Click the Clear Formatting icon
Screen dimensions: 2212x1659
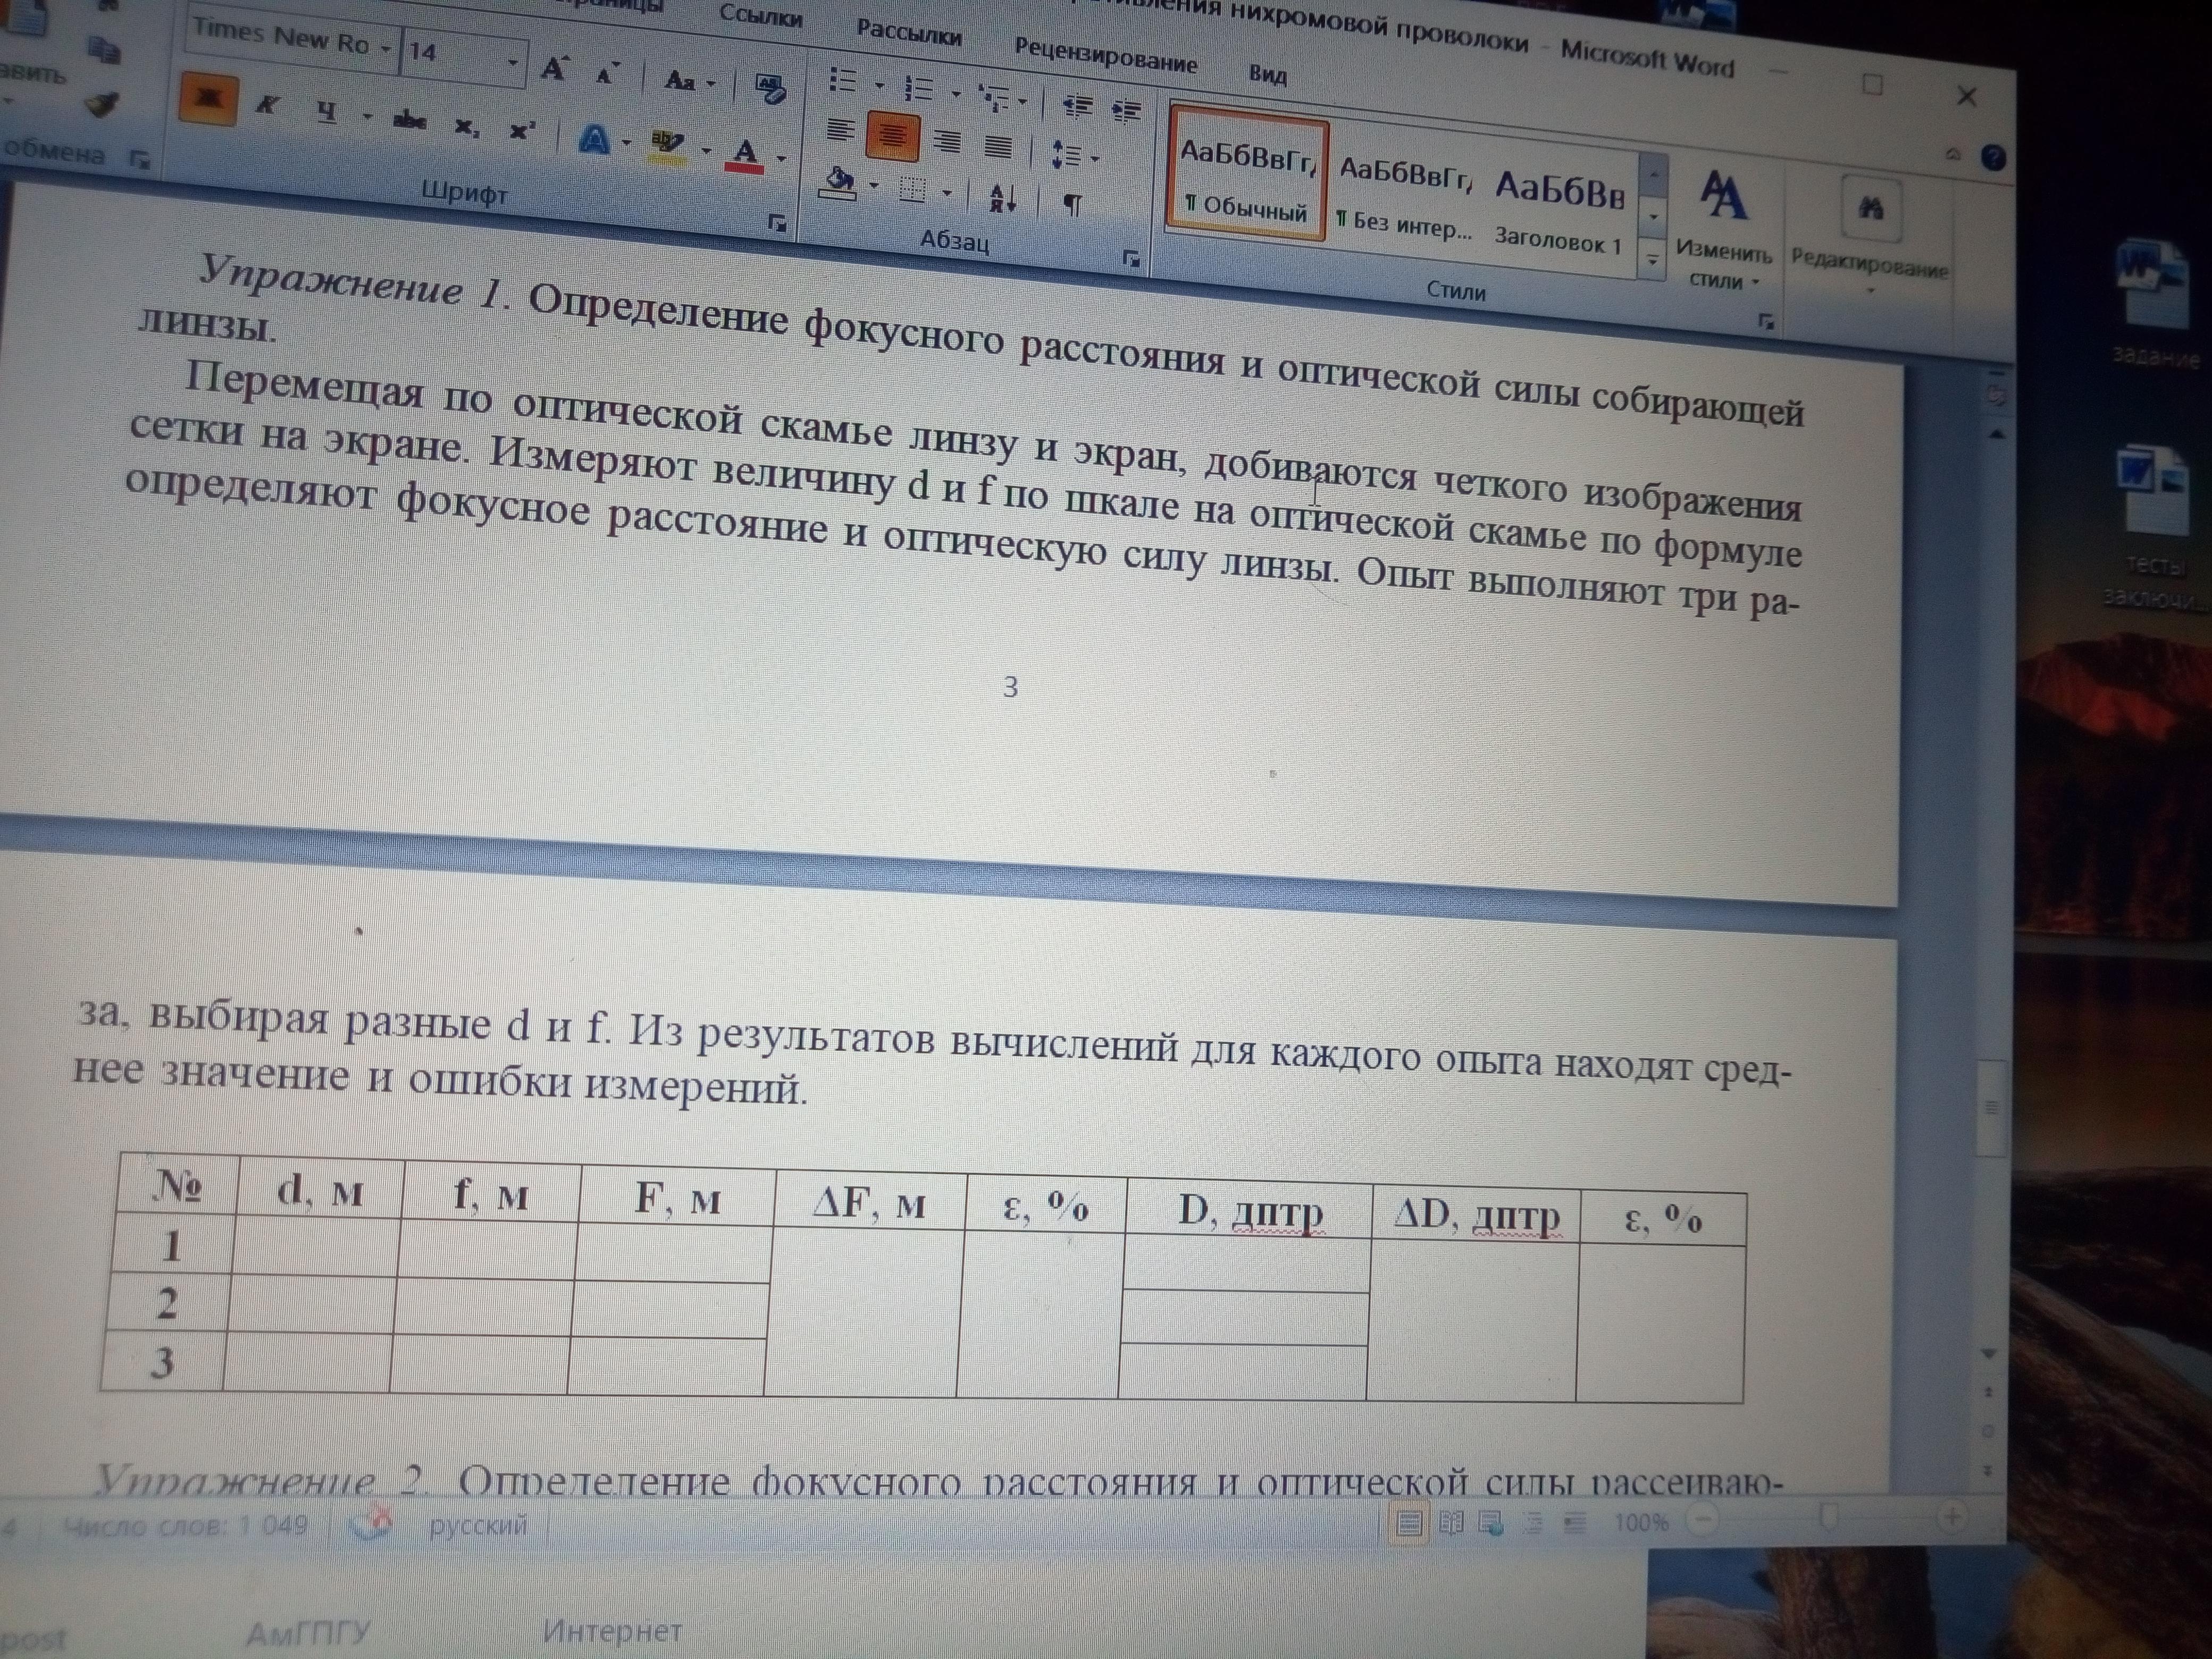[x=769, y=88]
